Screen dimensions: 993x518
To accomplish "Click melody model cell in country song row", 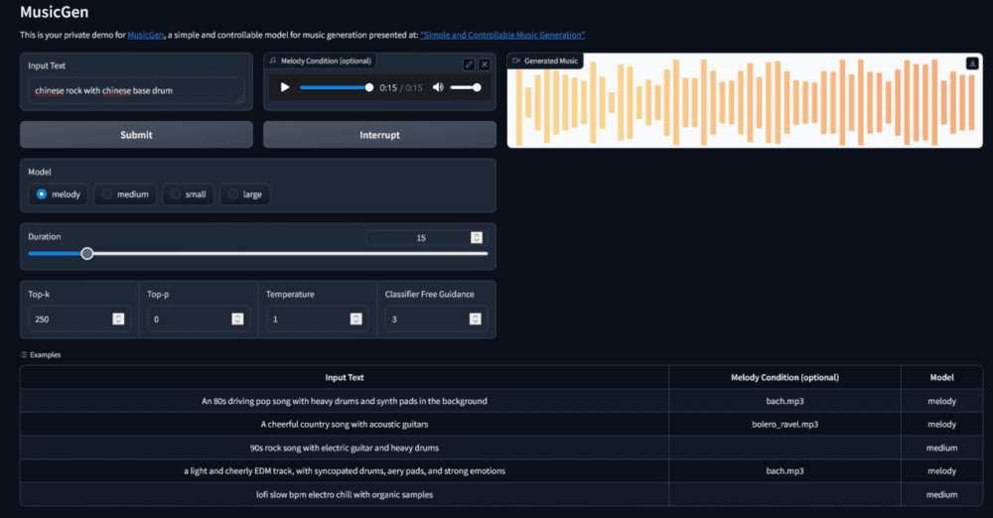I will point(941,425).
